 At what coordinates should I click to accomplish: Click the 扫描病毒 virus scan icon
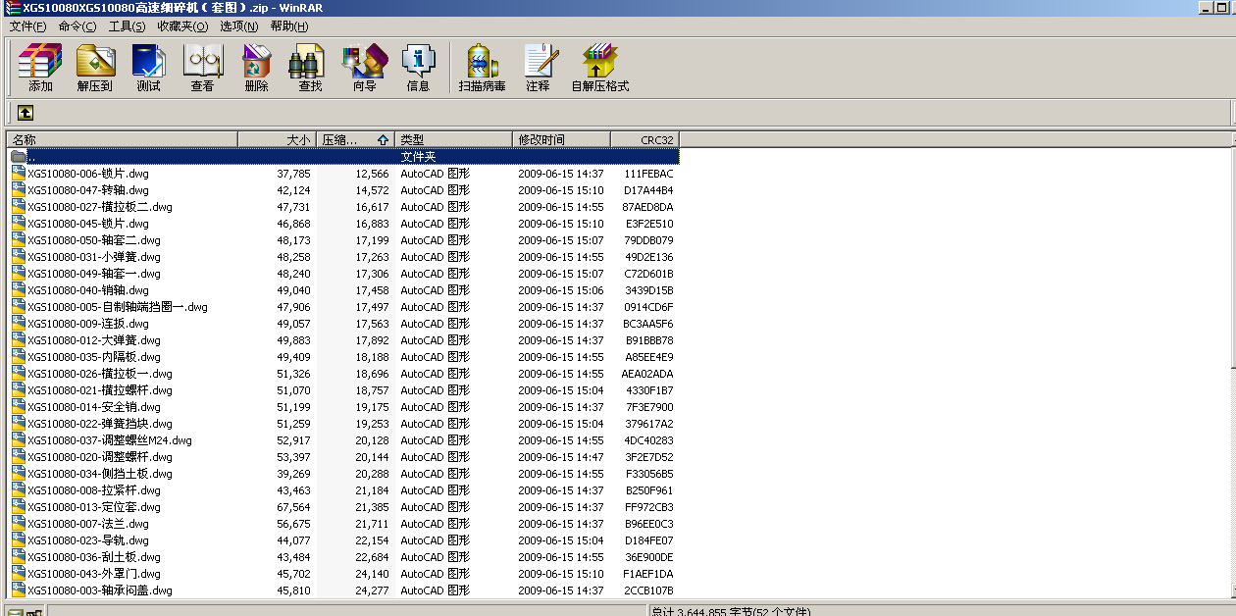(x=481, y=67)
